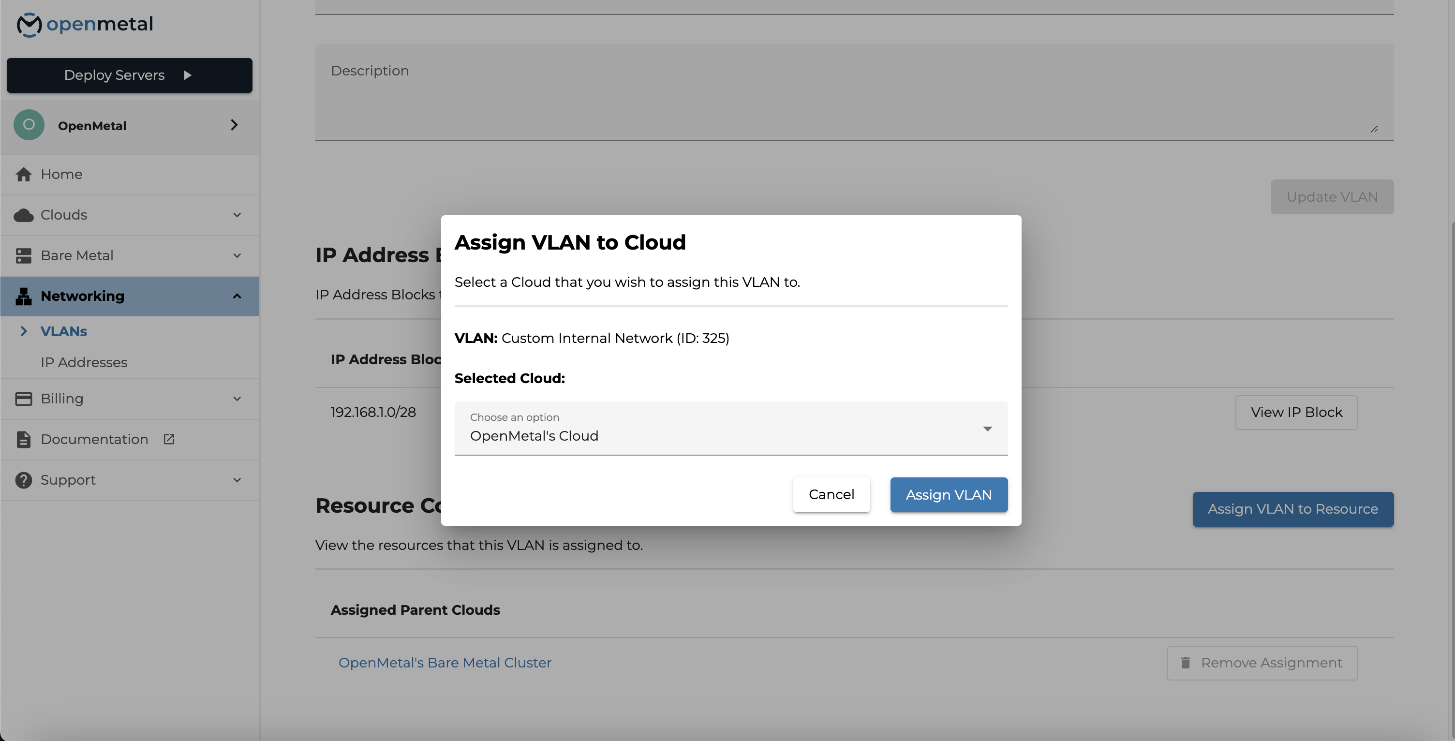Open OpenMetal's Bare Metal Cluster link
The width and height of the screenshot is (1455, 741).
tap(445, 662)
